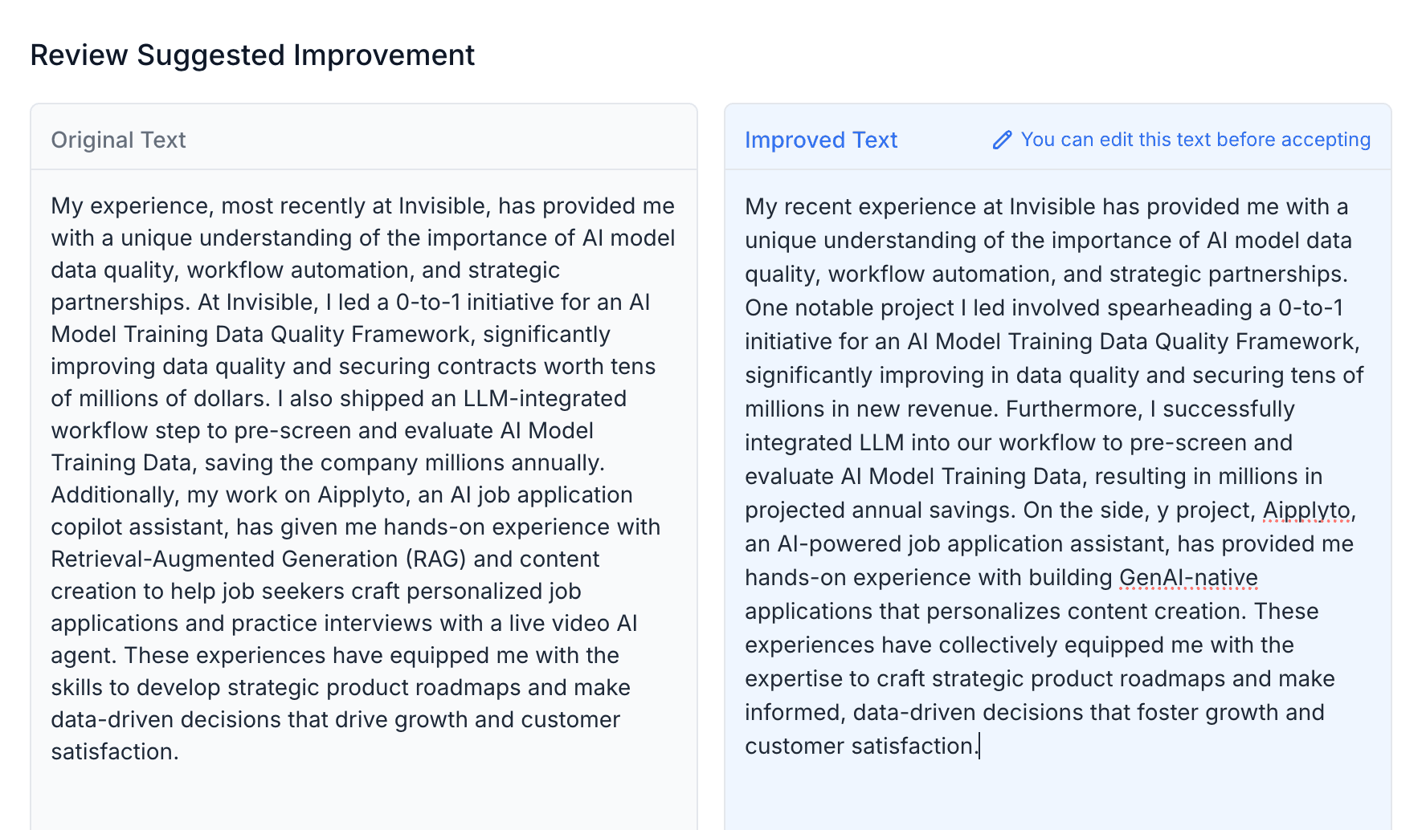Click "You can edit this text before accepting"
The height and width of the screenshot is (830, 1422).
1195,140
